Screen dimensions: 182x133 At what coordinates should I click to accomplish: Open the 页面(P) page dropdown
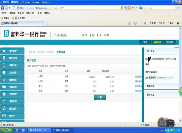coord(154,23)
